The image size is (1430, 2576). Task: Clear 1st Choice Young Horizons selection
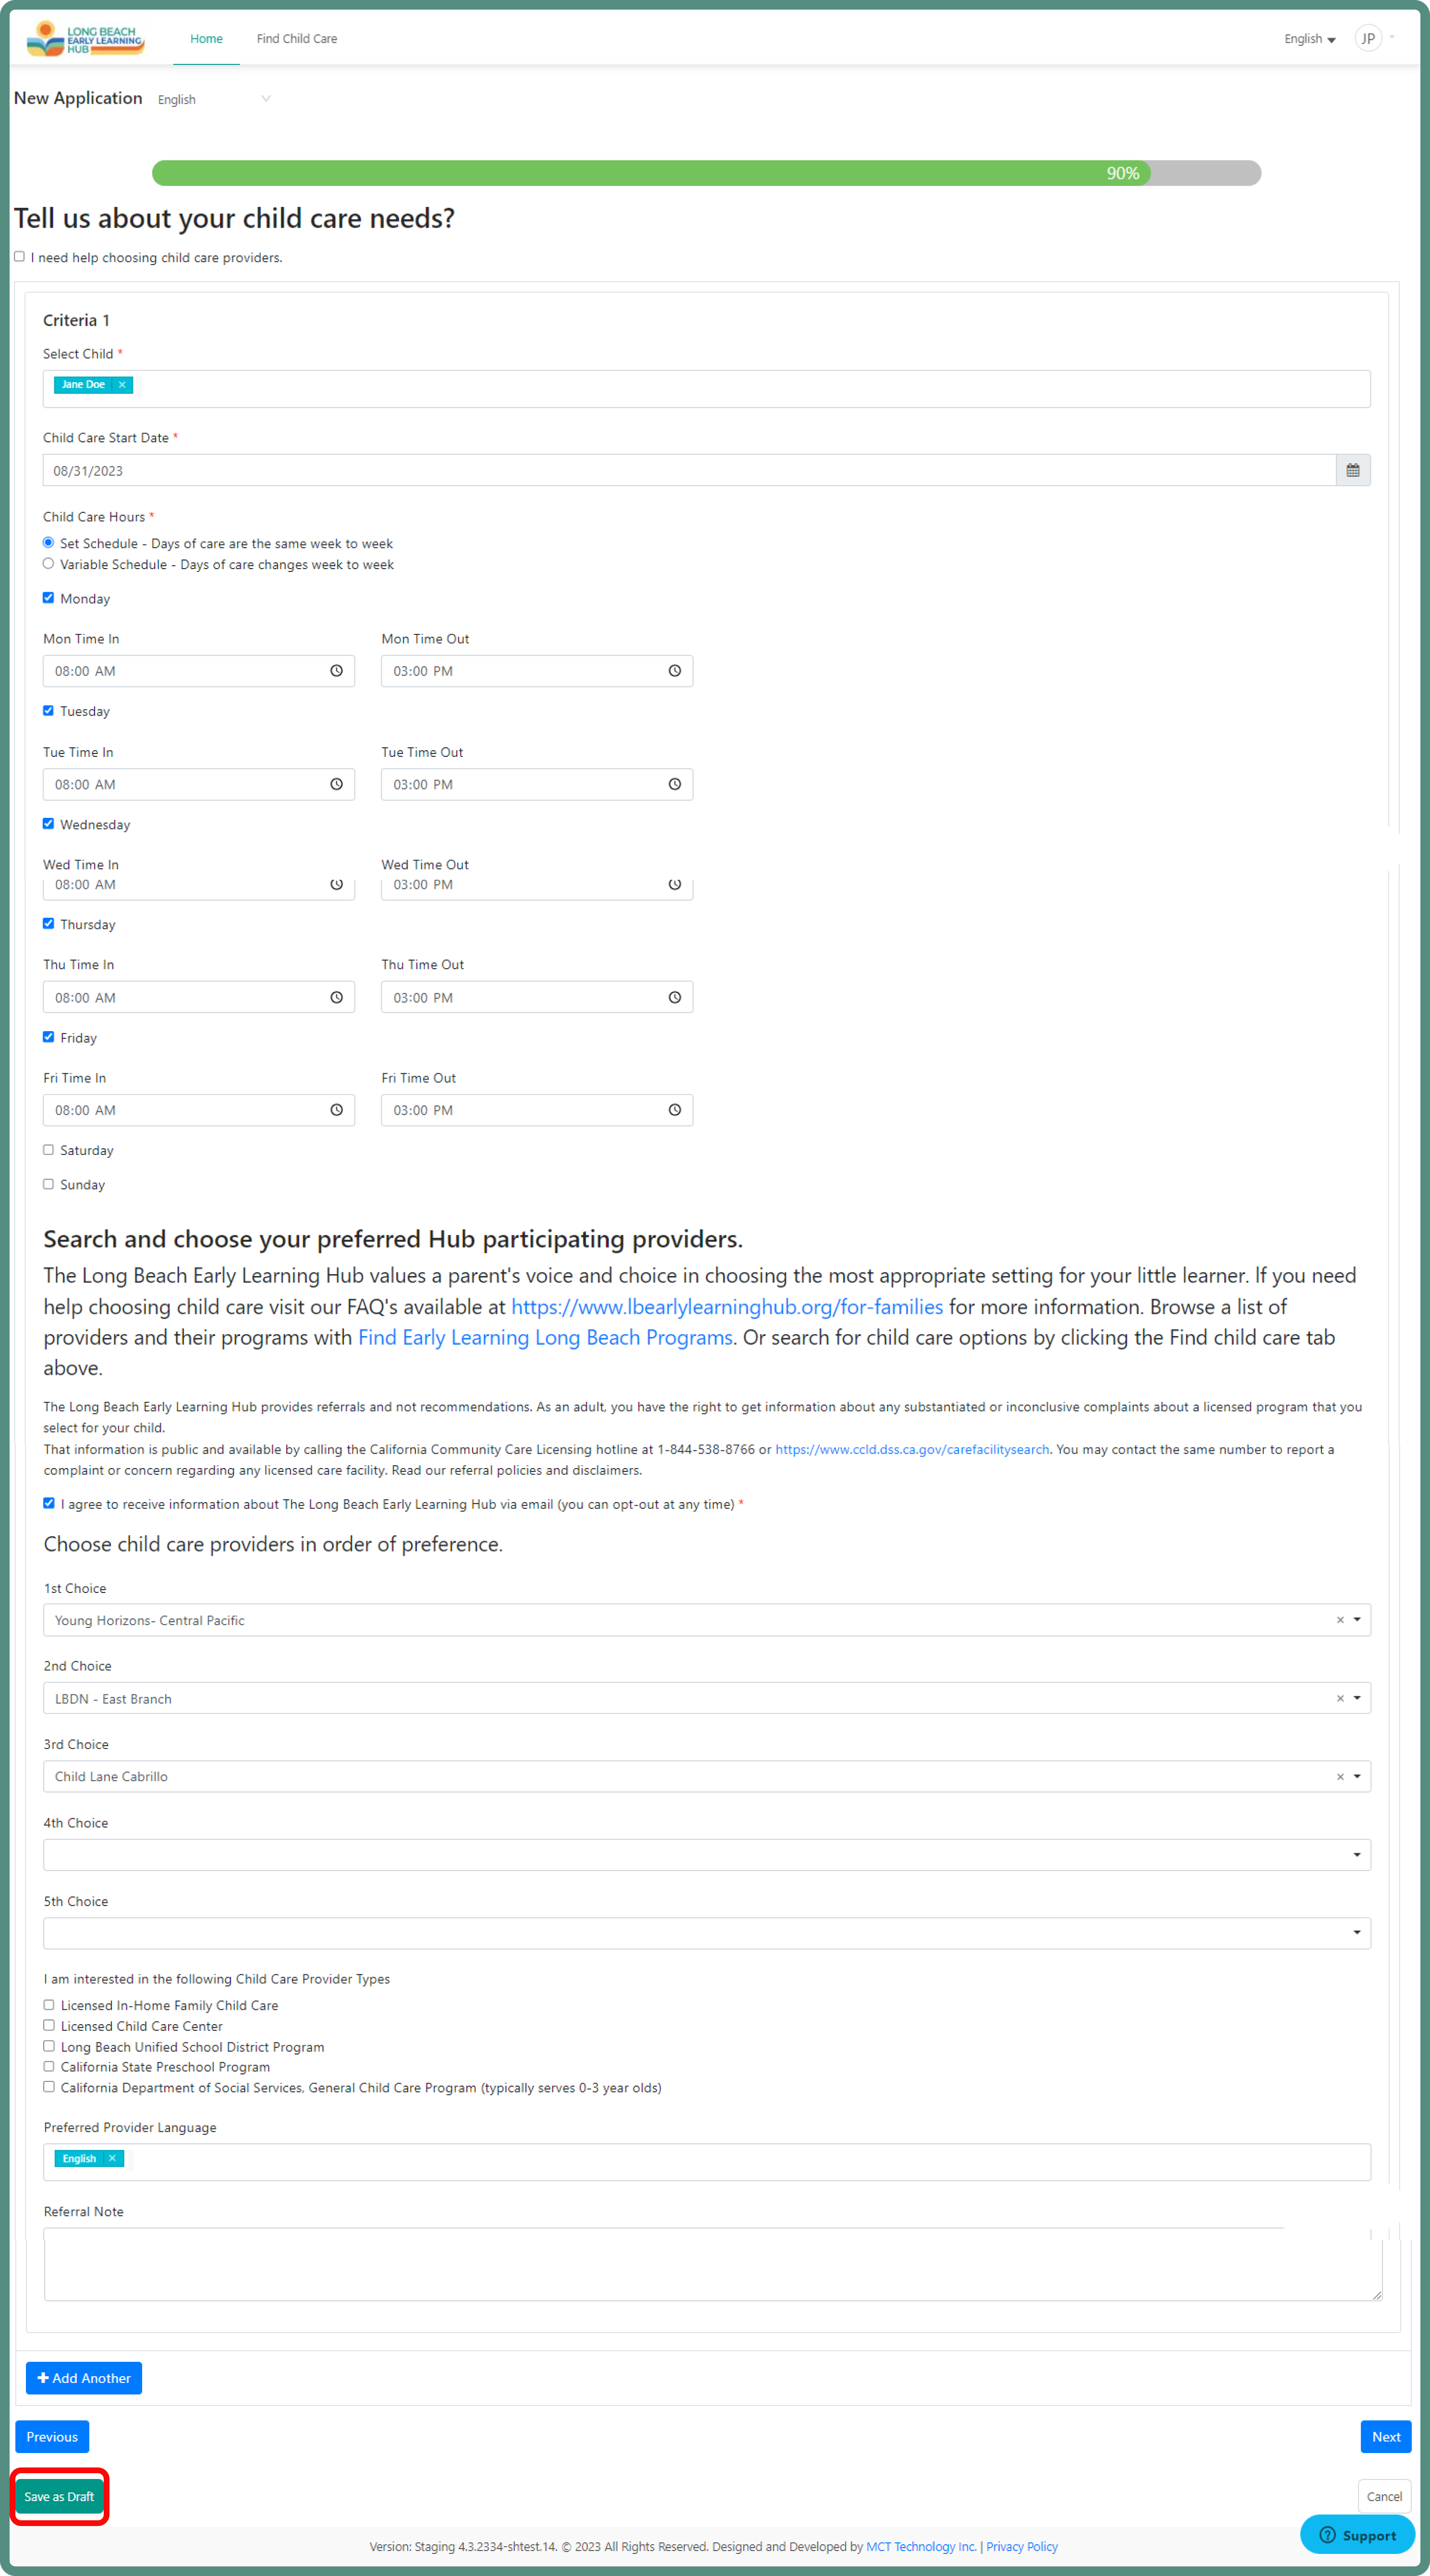point(1340,1620)
